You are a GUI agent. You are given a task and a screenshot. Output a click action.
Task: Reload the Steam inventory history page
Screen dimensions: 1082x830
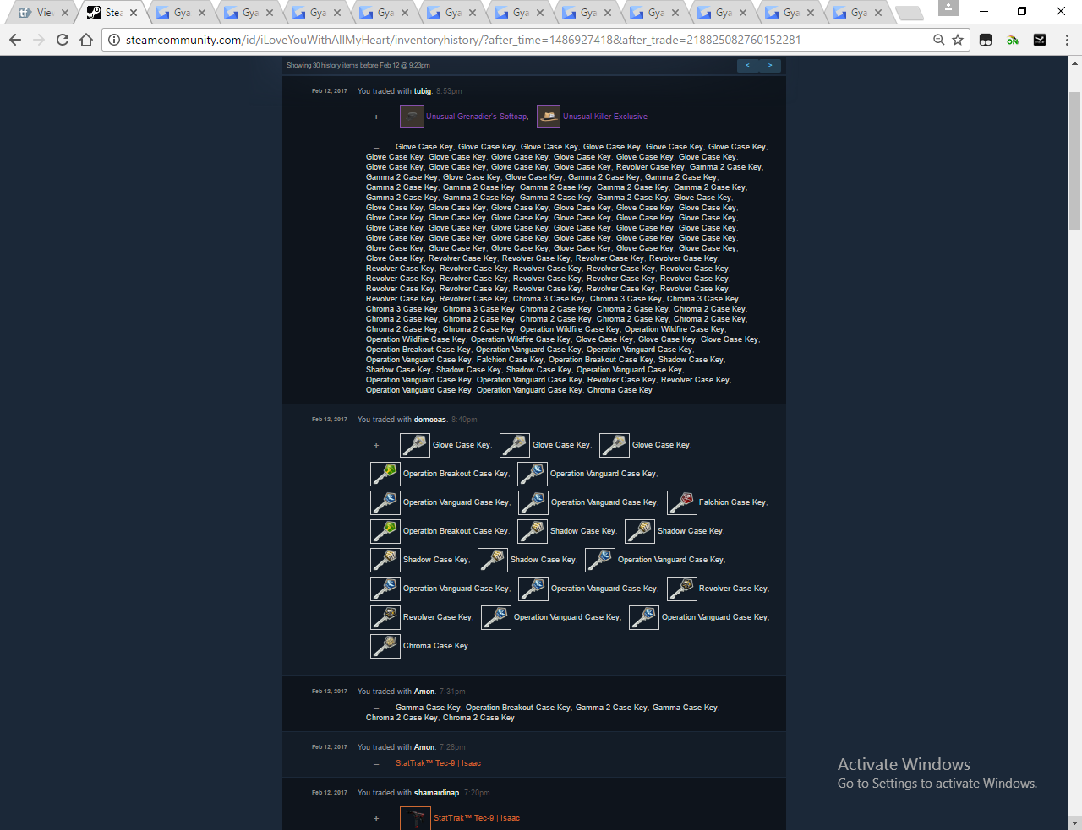pyautogui.click(x=63, y=40)
